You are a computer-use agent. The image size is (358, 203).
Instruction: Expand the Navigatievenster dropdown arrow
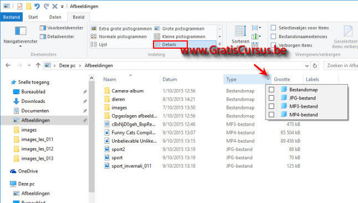pyautogui.click(x=21, y=46)
